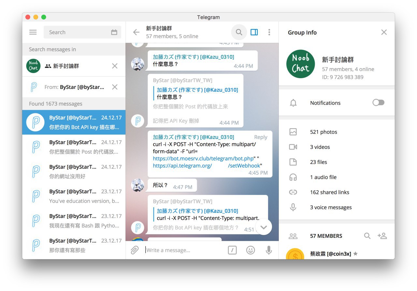Open the calendar date picker in search
The image size is (417, 291).
[114, 32]
